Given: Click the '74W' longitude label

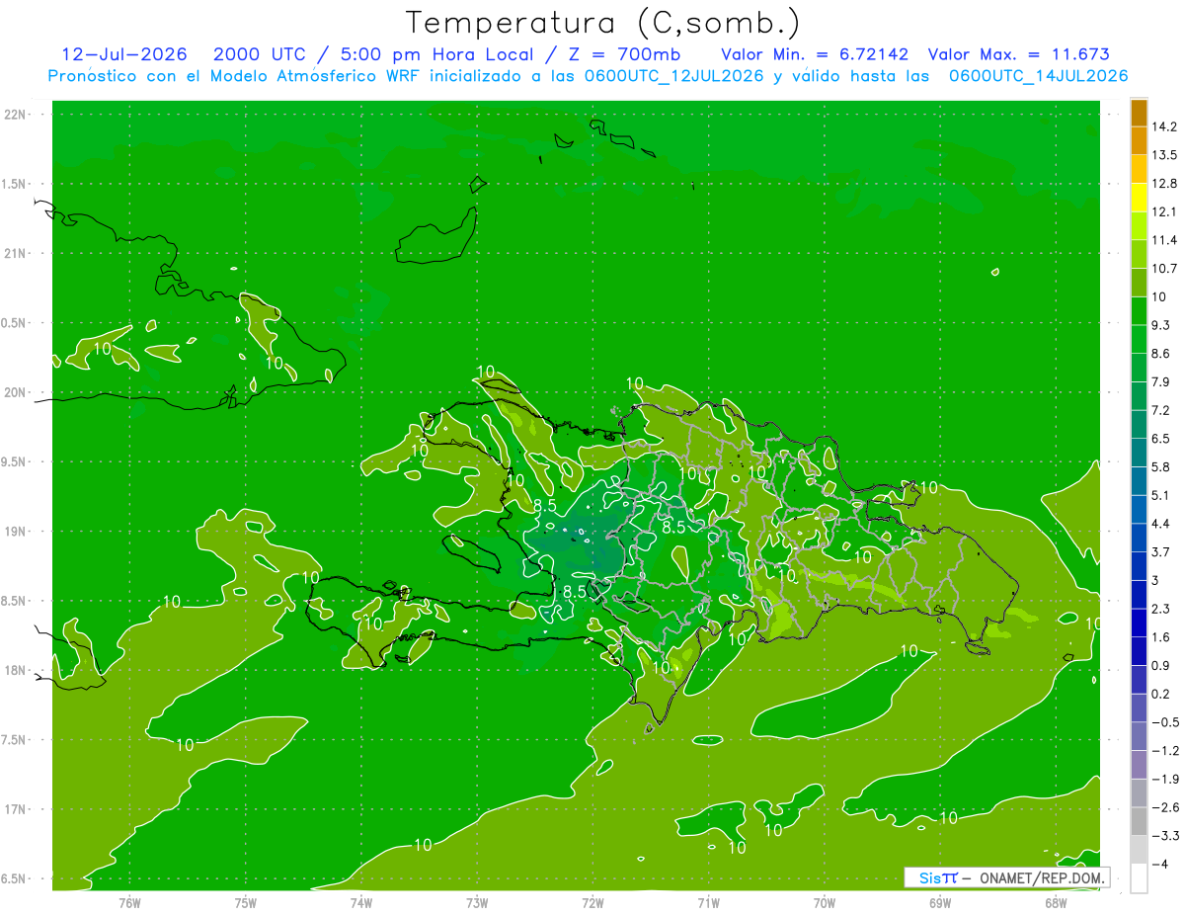Looking at the screenshot, I should click(x=361, y=903).
